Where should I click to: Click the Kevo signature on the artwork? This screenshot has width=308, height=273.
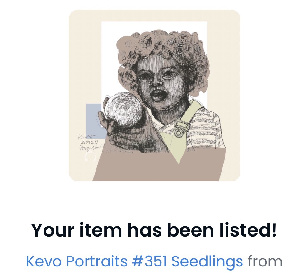pyautogui.click(x=87, y=137)
